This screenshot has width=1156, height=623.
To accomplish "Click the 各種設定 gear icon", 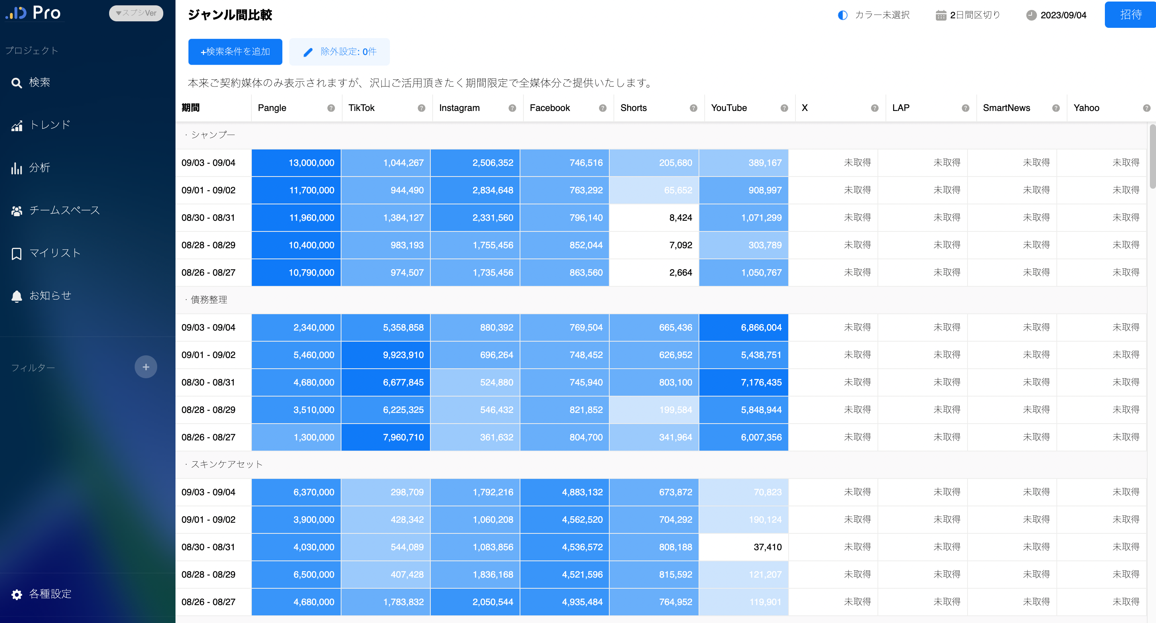I will [17, 594].
